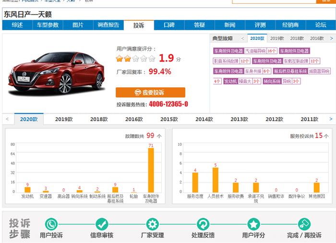Open the 图片 navigation tab

[x=78, y=25]
